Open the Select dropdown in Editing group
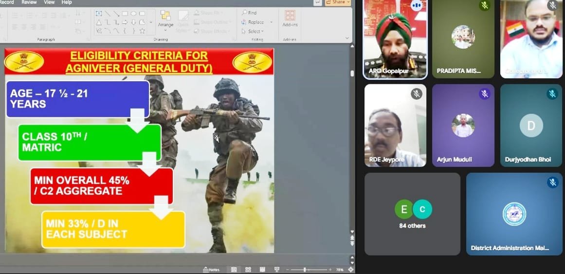The image size is (565, 274). point(254,31)
